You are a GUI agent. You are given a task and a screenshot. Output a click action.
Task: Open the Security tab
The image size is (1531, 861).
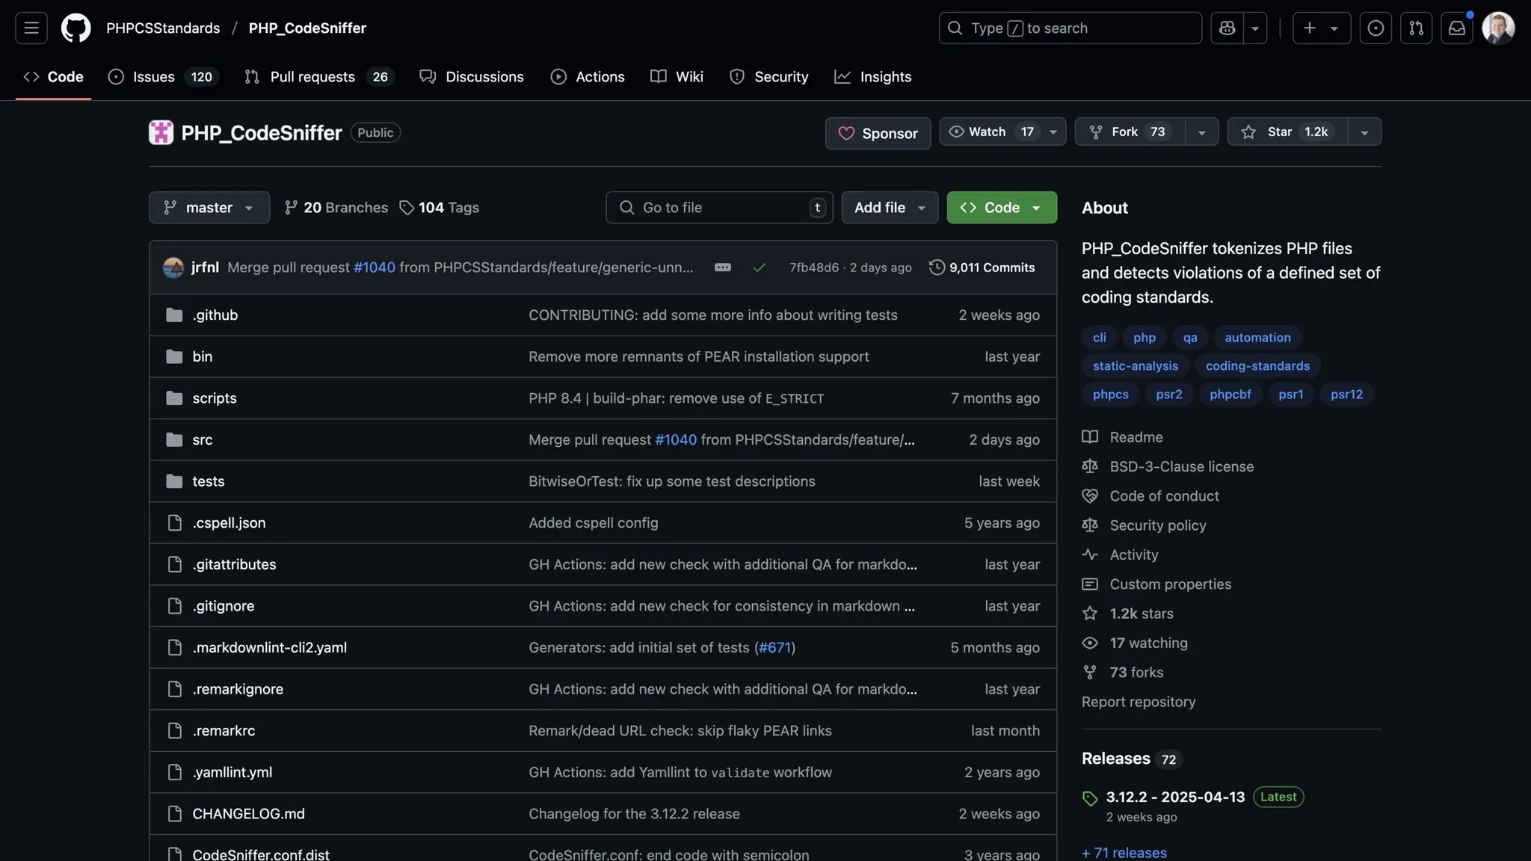[768, 77]
